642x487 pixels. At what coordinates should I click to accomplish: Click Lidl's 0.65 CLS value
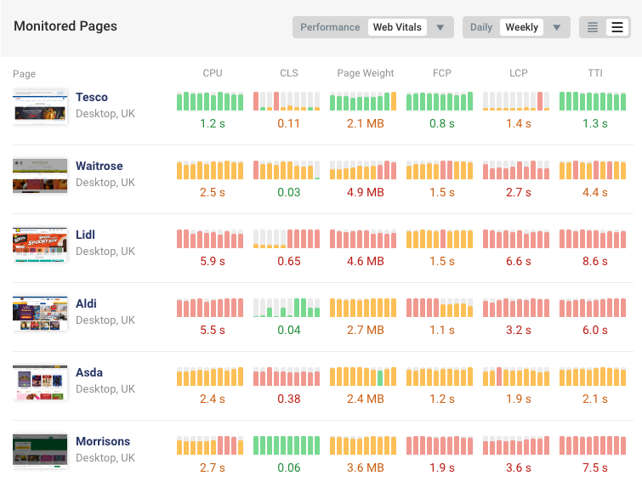289,261
